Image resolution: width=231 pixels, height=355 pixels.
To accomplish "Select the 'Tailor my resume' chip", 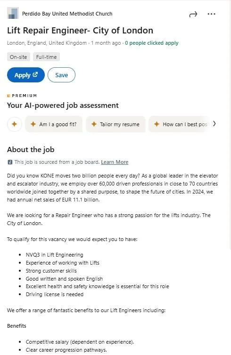I will (115, 124).
